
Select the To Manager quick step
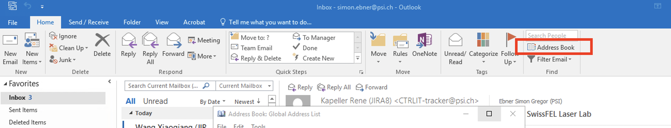pyautogui.click(x=314, y=37)
